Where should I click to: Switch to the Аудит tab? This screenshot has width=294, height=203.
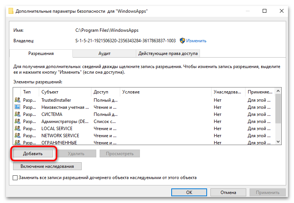pos(104,53)
